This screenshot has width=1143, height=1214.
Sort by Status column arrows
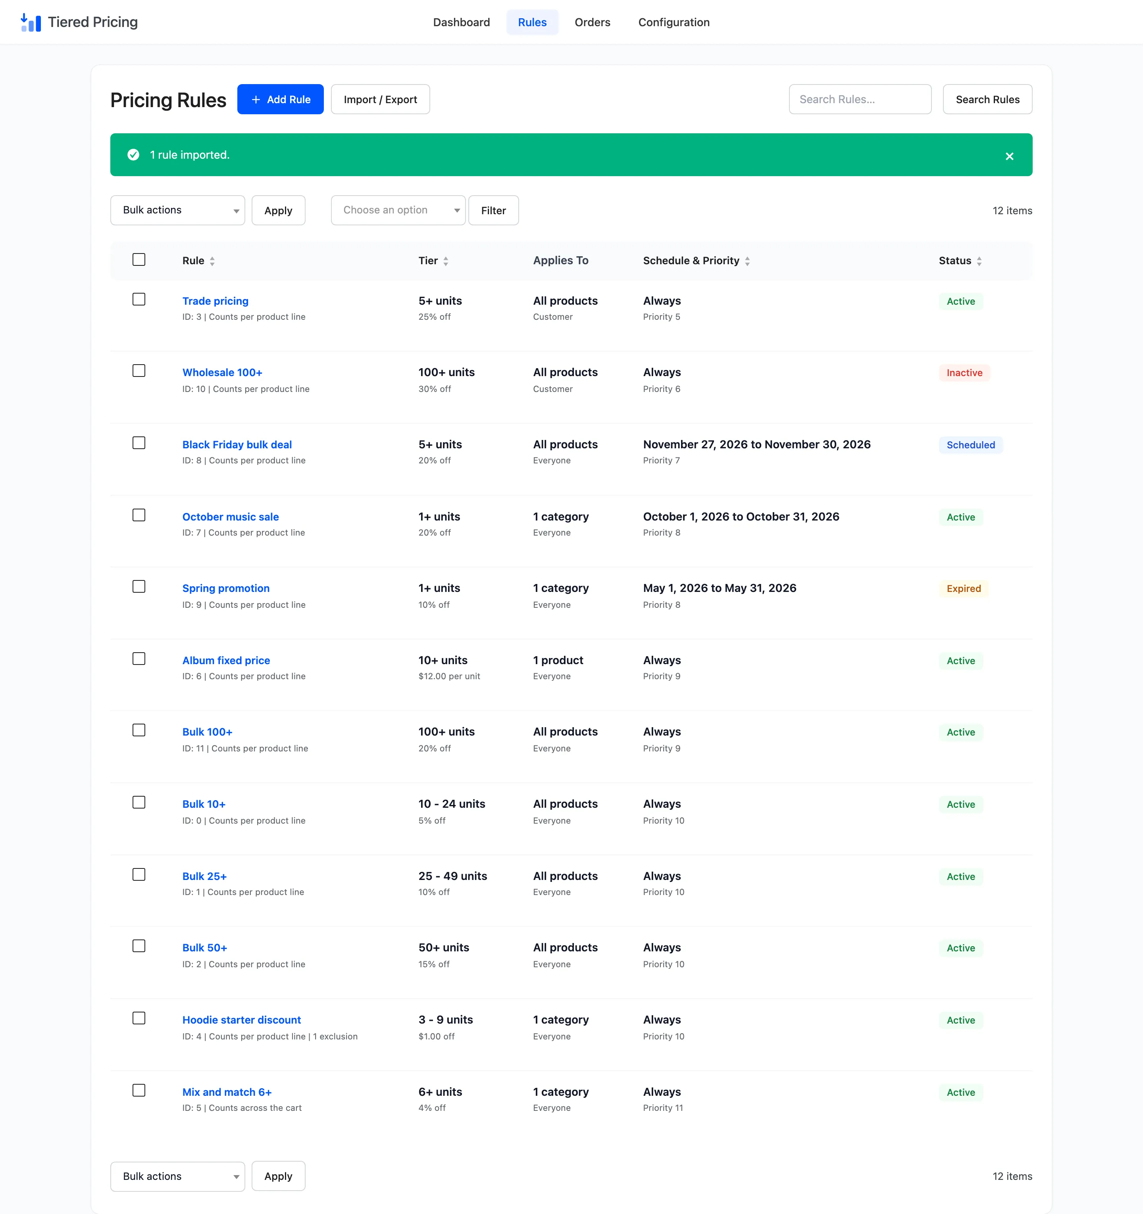pos(979,261)
